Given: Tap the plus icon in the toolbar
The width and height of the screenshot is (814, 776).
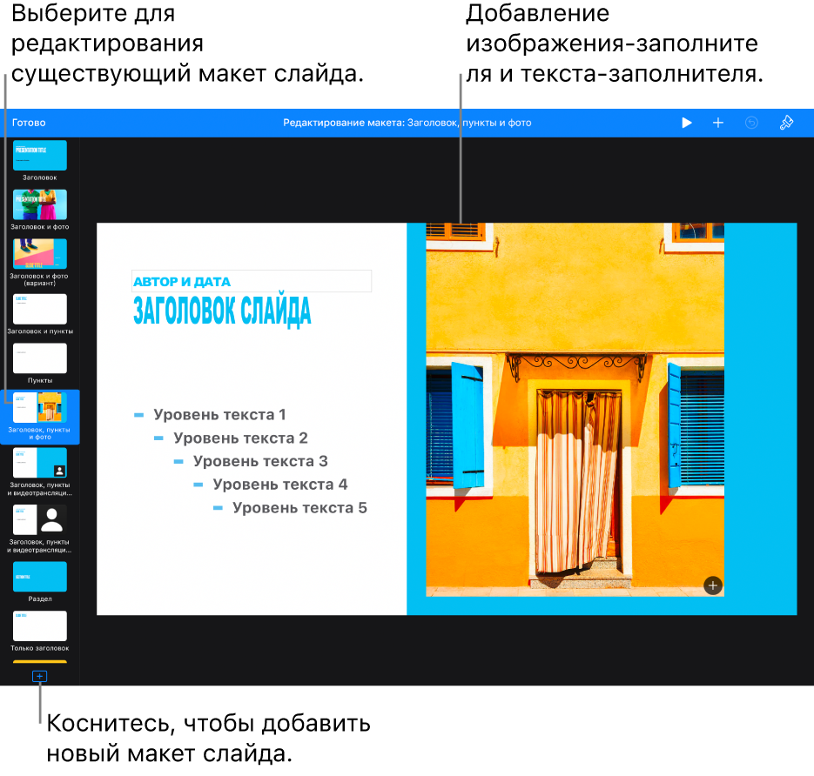Looking at the screenshot, I should (x=718, y=123).
